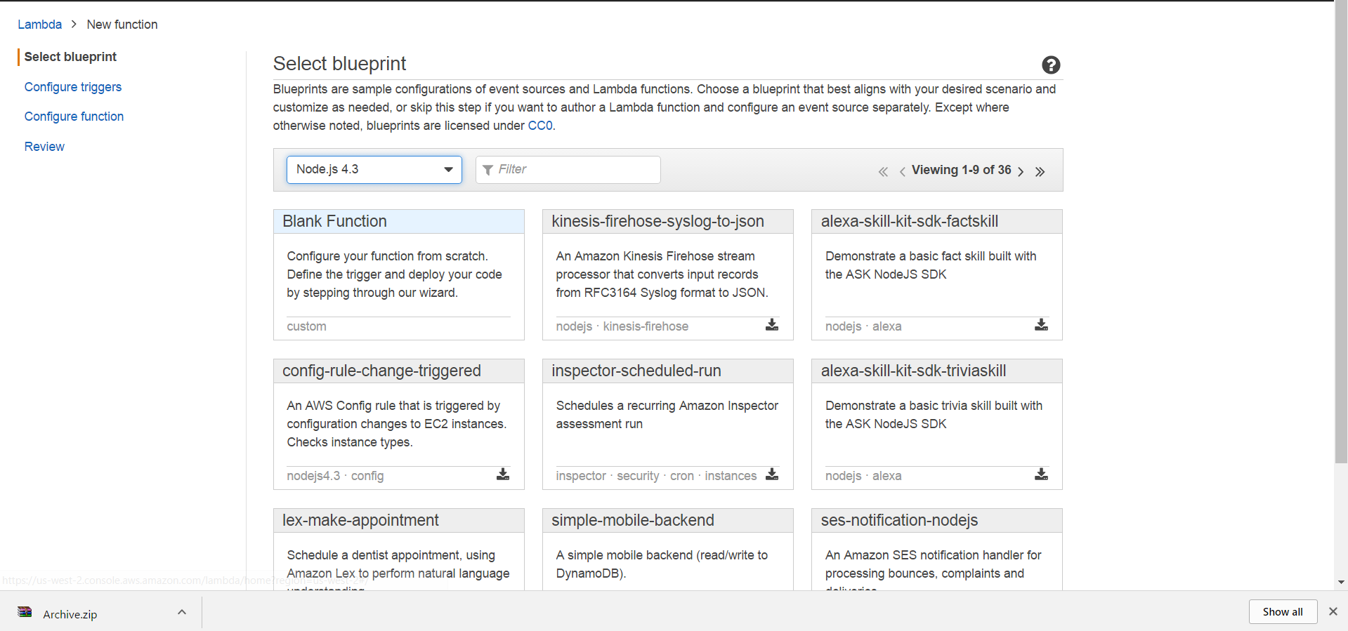The width and height of the screenshot is (1348, 631).
Task: Go to Configure function step
Action: [74, 117]
